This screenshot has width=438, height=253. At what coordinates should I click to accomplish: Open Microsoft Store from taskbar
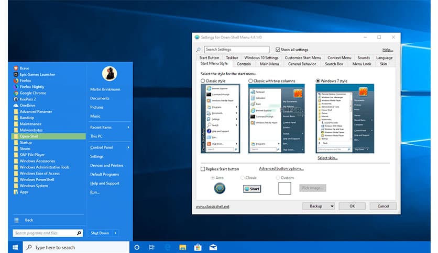(x=198, y=247)
